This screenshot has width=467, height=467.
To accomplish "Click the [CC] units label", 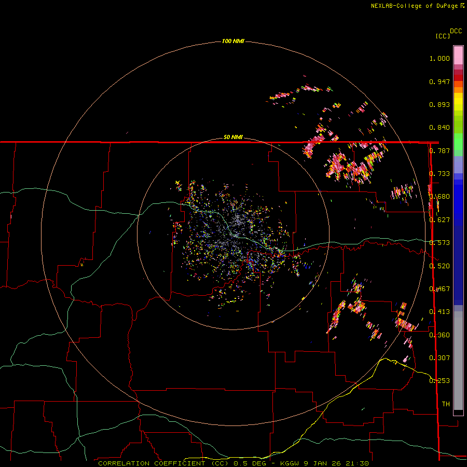I will click(443, 36).
